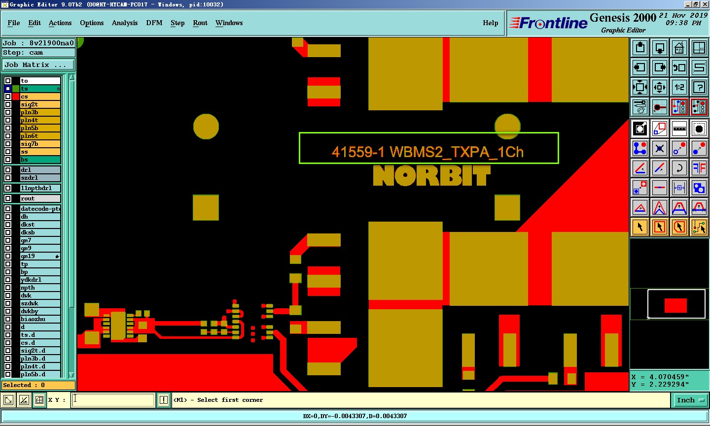
Task: Toggle the checkbox for layer 'gm19'
Action: point(8,256)
